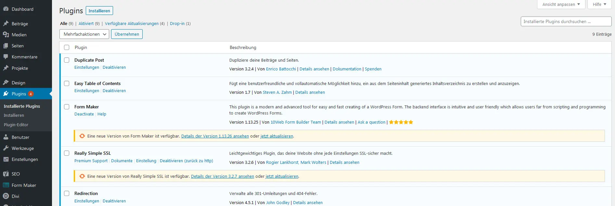
Task: Open Premium Support for Really Simple SSL
Action: pos(91,161)
